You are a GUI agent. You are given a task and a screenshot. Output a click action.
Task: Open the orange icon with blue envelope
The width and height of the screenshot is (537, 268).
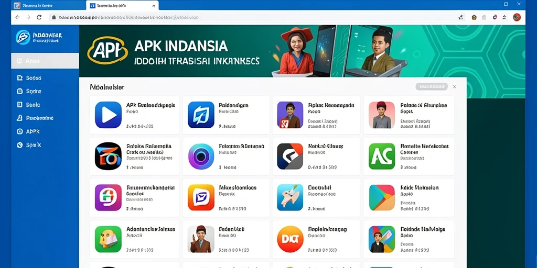pos(201,197)
